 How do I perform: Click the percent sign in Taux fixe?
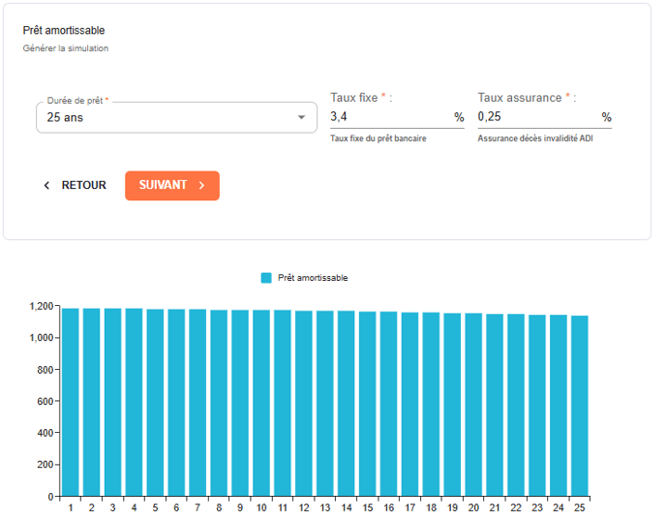click(459, 117)
